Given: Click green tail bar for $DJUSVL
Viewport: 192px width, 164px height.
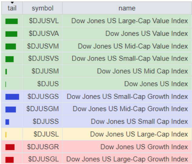Looking at the screenshot, I should pos(12,21).
